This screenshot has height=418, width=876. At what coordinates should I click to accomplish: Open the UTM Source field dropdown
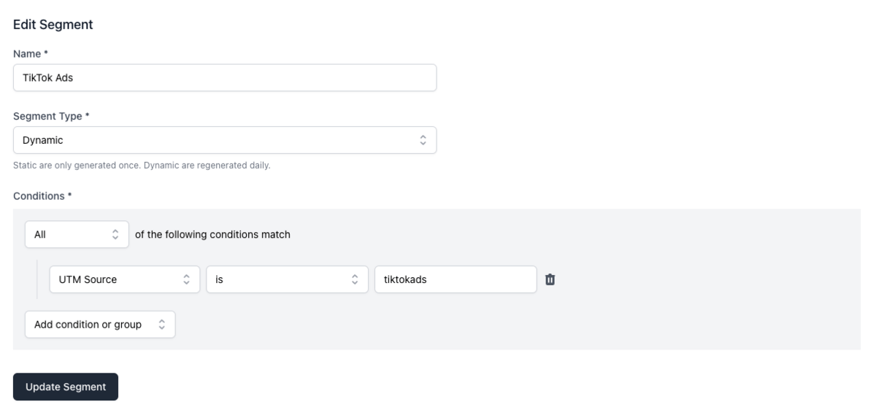(124, 279)
